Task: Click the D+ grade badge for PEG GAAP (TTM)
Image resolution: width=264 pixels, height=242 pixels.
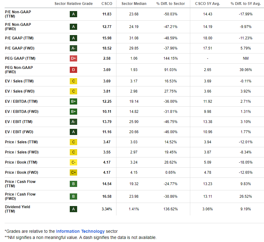Action: pos(73,58)
